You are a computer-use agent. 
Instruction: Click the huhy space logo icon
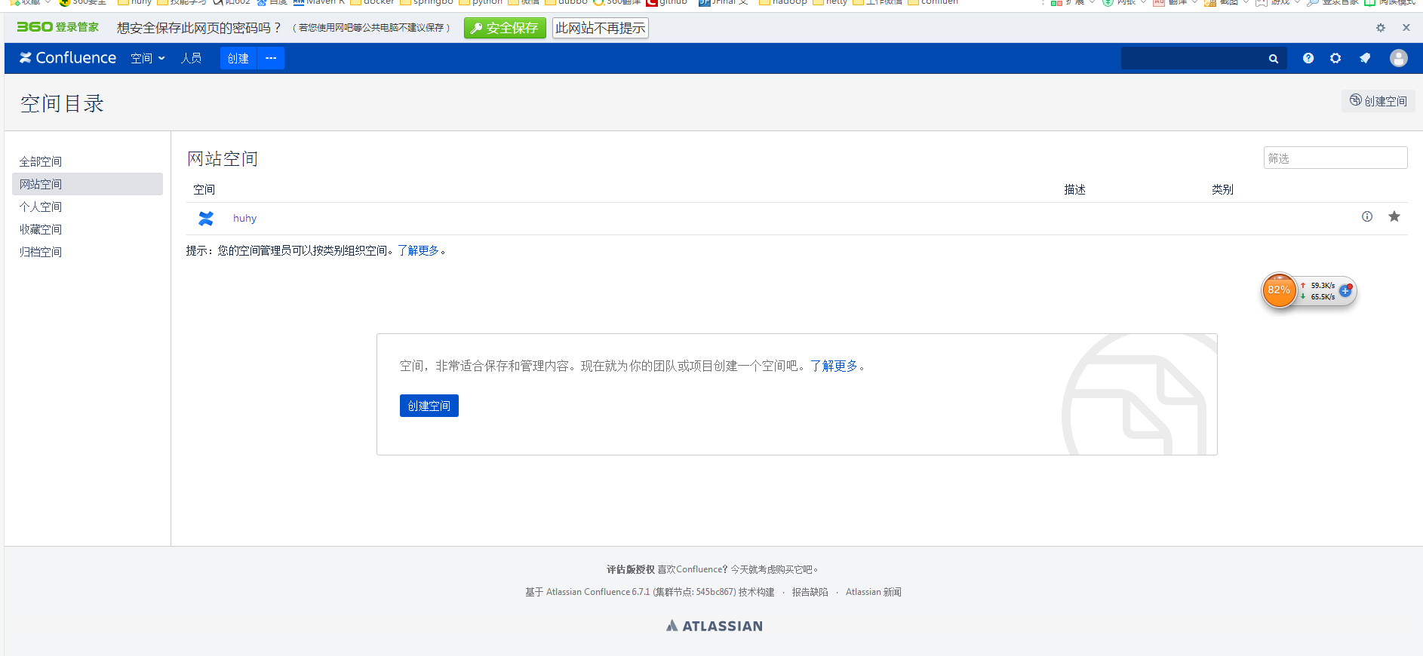point(206,219)
